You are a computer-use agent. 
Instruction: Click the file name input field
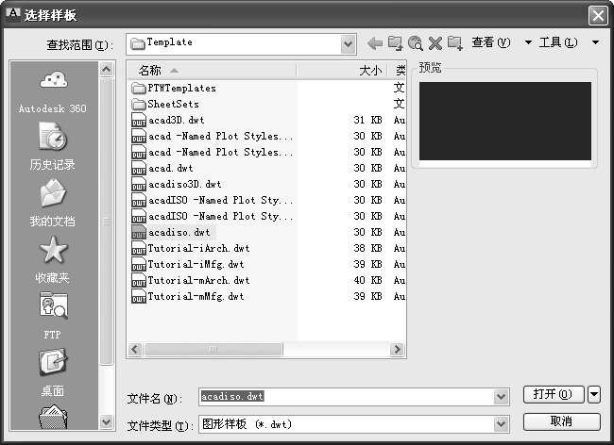(347, 397)
